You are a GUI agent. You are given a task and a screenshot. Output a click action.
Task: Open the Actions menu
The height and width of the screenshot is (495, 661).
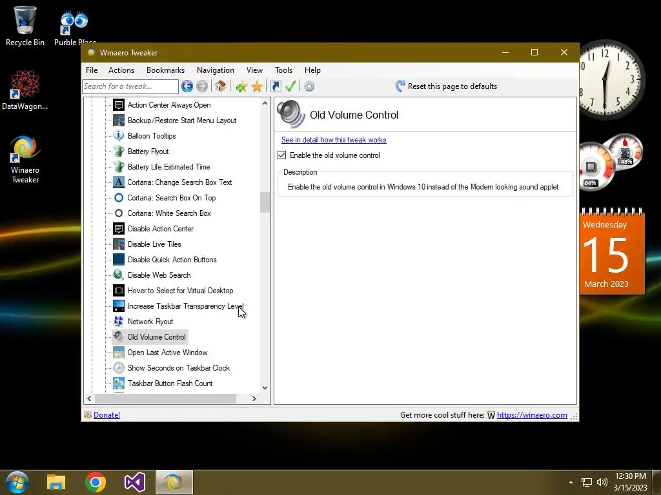click(x=121, y=70)
